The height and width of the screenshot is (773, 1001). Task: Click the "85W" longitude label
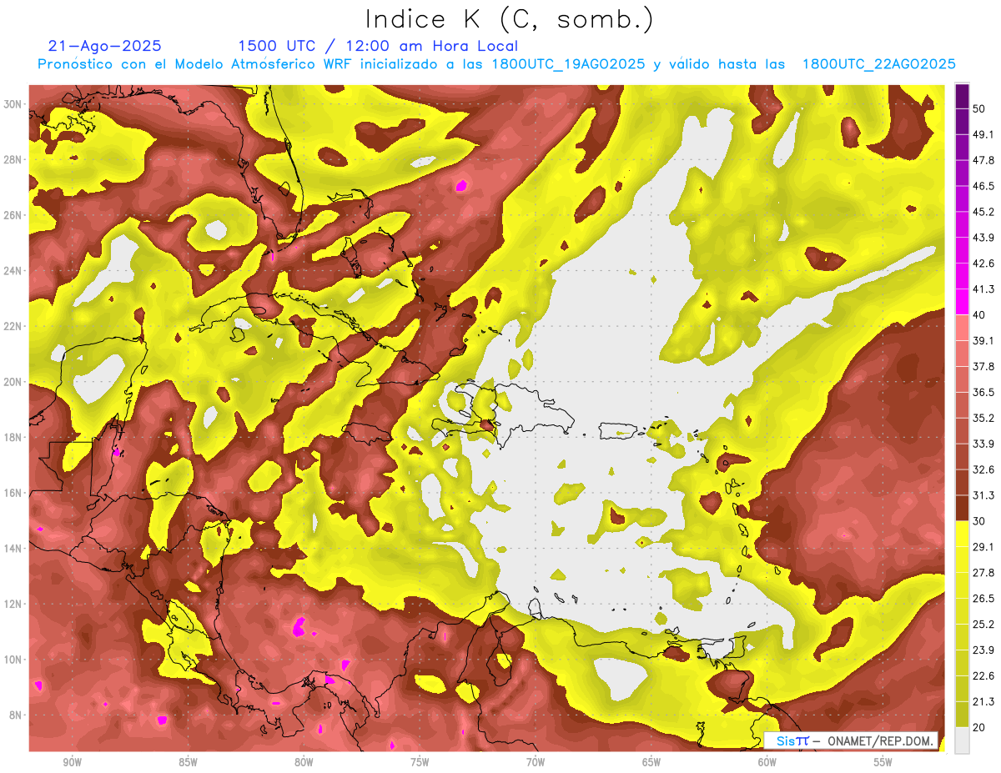click(x=188, y=762)
